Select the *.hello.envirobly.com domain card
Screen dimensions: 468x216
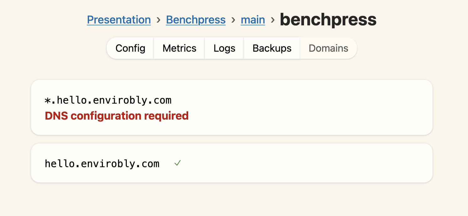pyautogui.click(x=231, y=107)
